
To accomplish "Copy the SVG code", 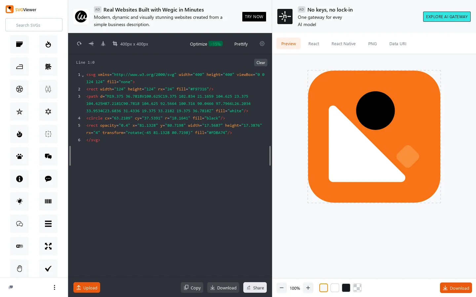I will point(192,288).
